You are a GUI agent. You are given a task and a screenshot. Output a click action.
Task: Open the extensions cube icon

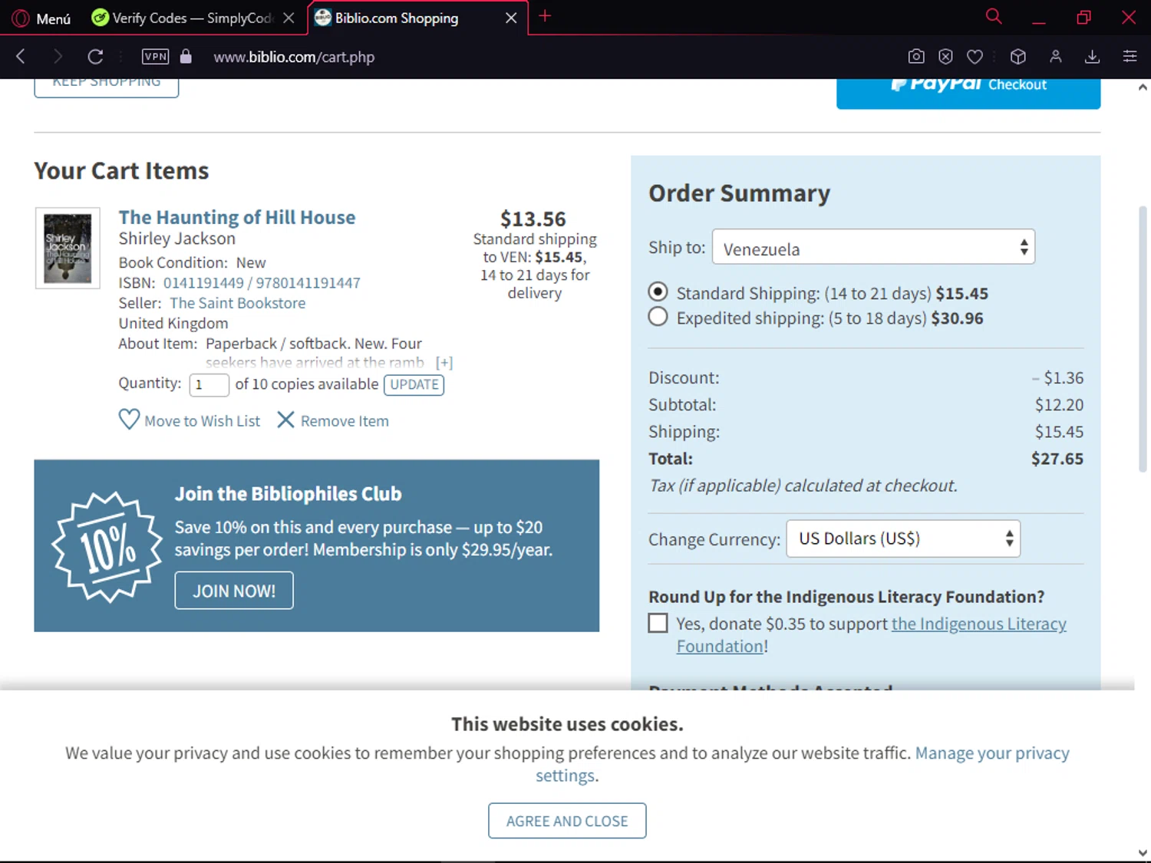(1018, 56)
